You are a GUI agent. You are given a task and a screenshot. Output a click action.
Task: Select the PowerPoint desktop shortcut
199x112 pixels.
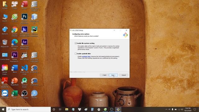15,82
